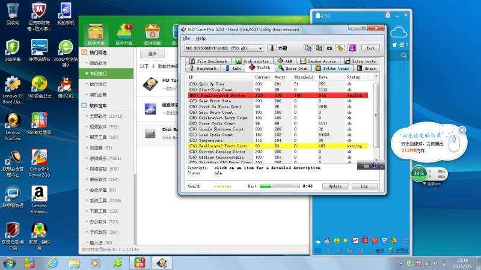Open Internet Explorer from the taskbar
481x270 pixels.
point(52,263)
